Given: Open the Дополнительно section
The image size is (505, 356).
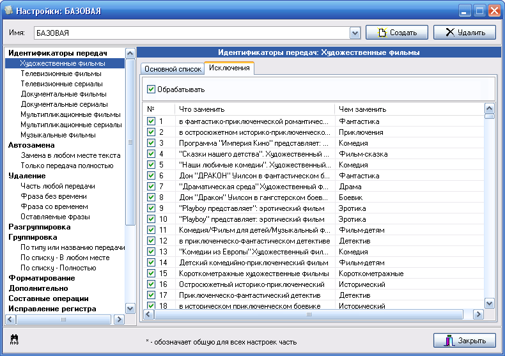Looking at the screenshot, I should [38, 288].
